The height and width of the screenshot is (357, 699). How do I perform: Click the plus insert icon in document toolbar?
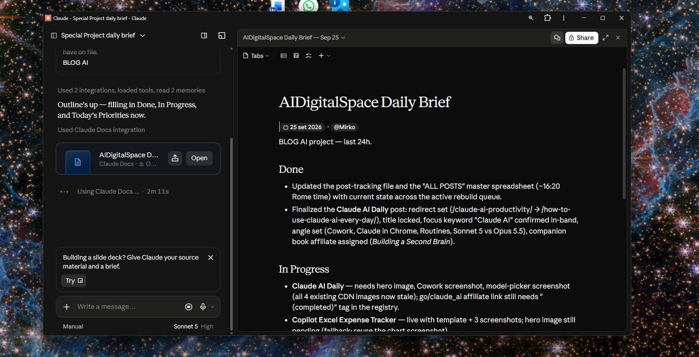321,55
